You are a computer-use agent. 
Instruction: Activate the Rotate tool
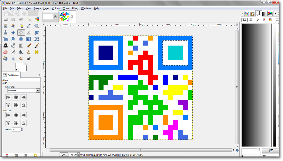point(36,32)
